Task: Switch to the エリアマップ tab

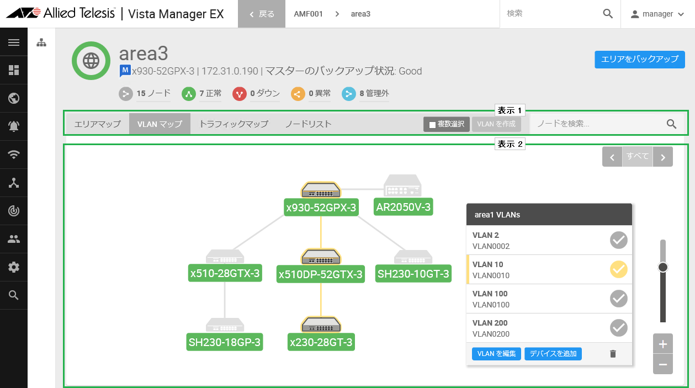Action: 97,124
